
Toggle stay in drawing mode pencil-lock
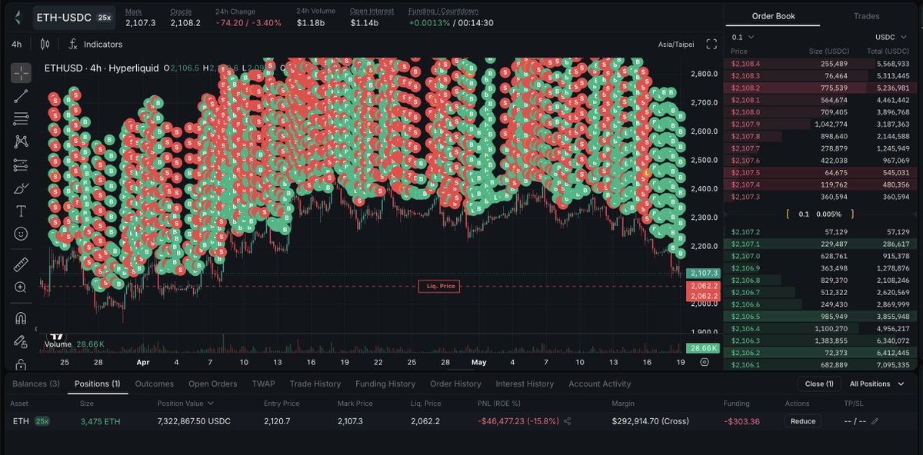pos(21,341)
